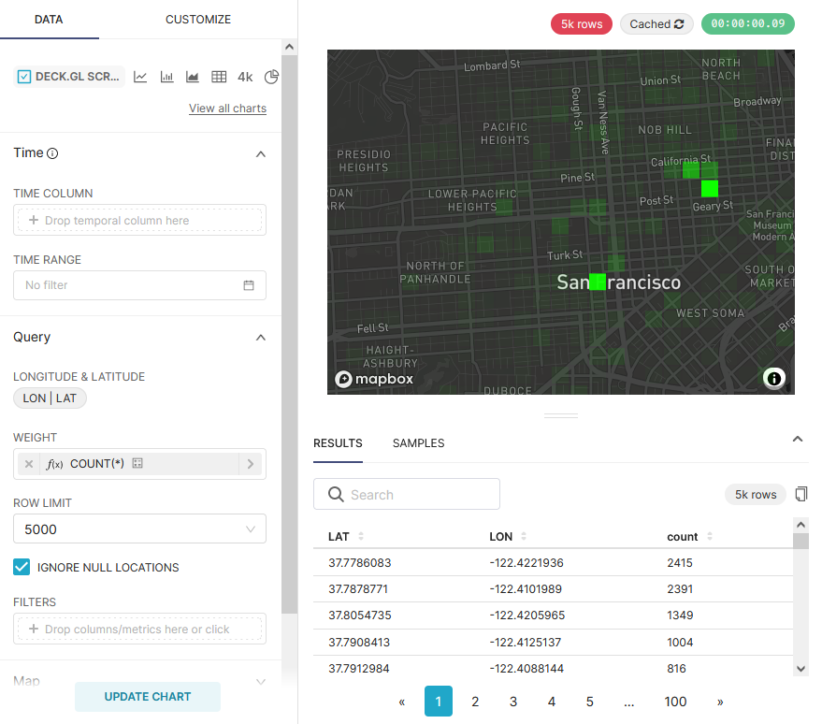Copy the results to clipboard
Viewport: 822px width, 724px height.
pos(800,494)
